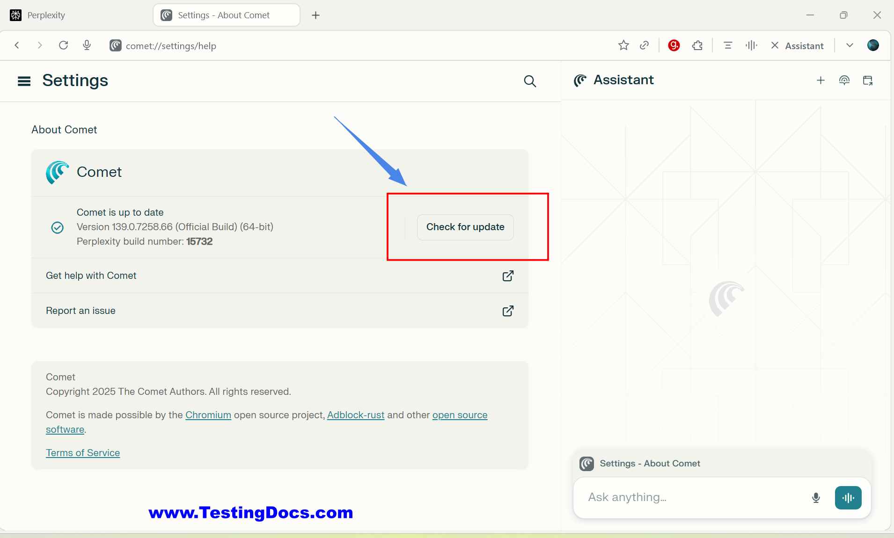894x538 pixels.
Task: Click the red Grammarly extension icon
Action: pos(674,45)
